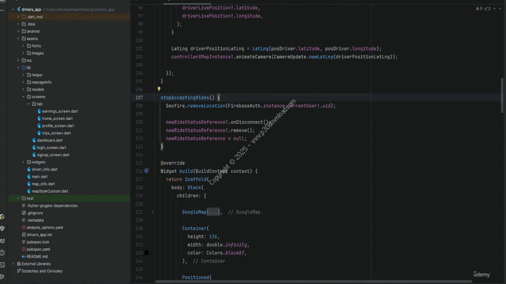
Task: Jump to previous highlighted error arrow
Action: click(495, 9)
